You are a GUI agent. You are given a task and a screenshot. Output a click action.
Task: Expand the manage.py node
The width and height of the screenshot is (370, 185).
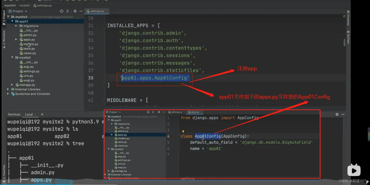pos(12,85)
